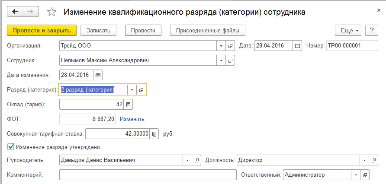The width and height of the screenshot is (386, 184).
Task: Click the Записать button
Action: tap(99, 30)
